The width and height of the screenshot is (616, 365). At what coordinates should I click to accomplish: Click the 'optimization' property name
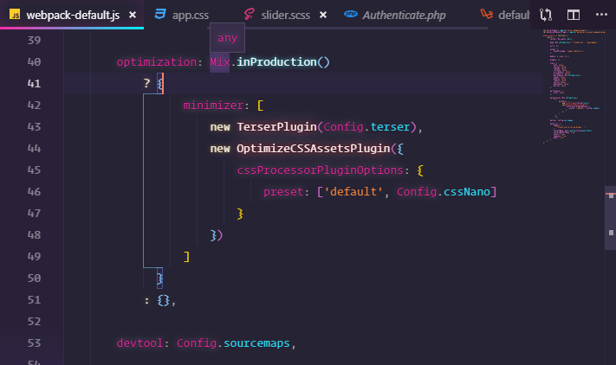157,62
